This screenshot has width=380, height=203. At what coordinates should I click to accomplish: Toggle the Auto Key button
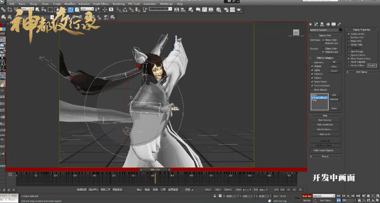pyautogui.click(x=307, y=196)
